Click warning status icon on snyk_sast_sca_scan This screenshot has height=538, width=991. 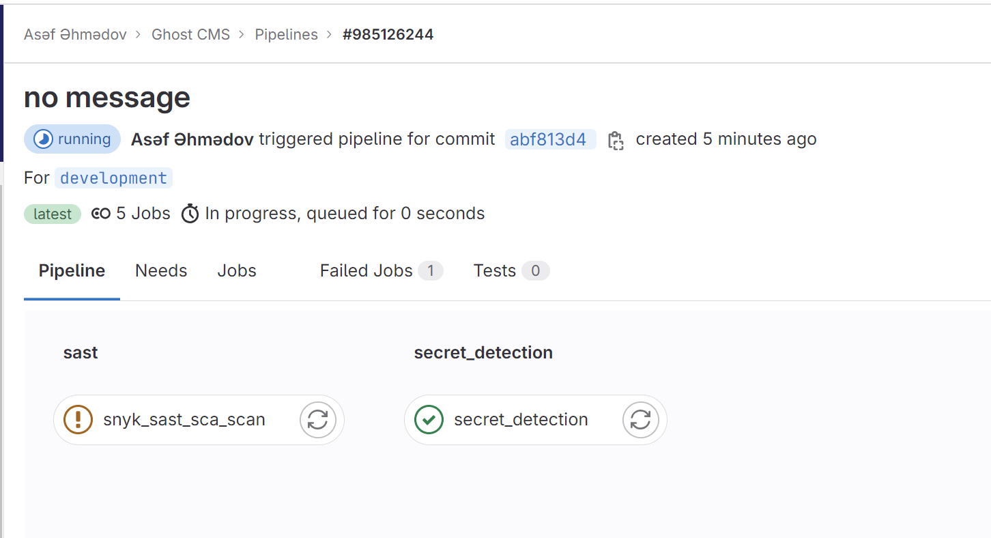(78, 419)
